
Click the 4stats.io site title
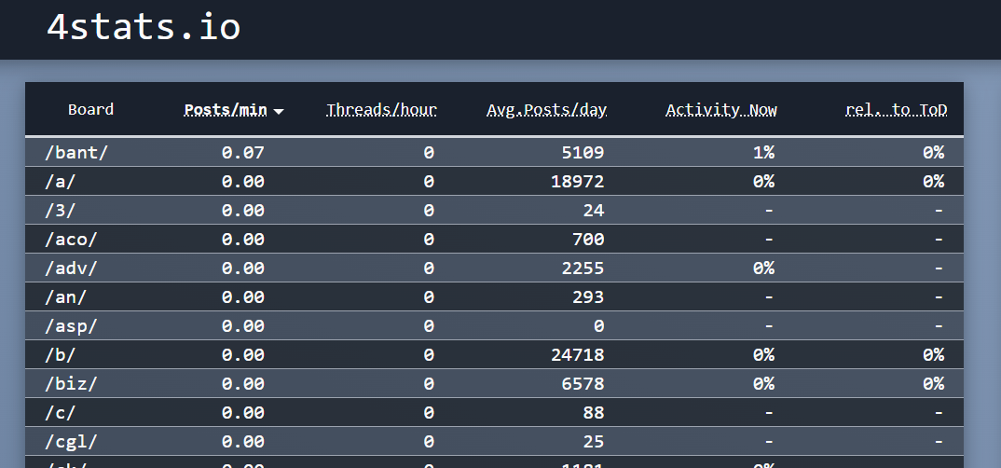click(144, 28)
